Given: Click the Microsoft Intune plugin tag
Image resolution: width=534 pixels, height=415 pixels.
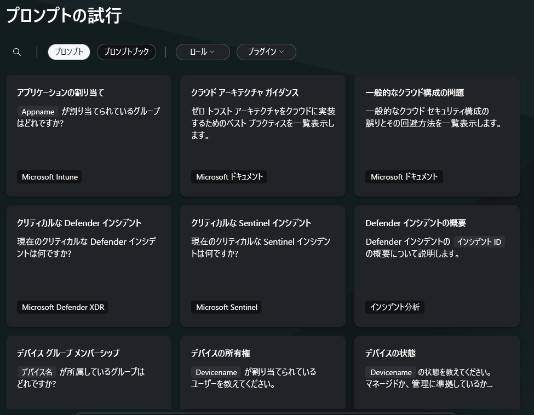Looking at the screenshot, I should coord(49,177).
